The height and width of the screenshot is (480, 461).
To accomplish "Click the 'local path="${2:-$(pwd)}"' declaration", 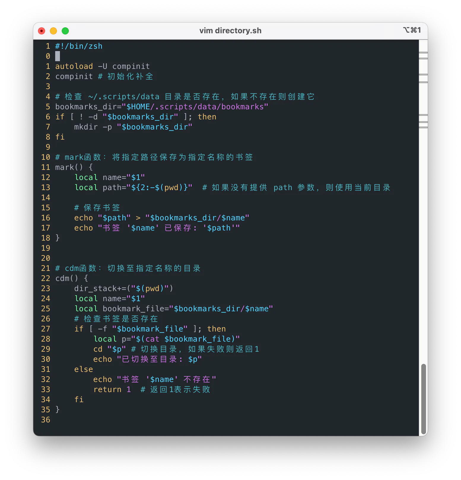I will [x=133, y=187].
